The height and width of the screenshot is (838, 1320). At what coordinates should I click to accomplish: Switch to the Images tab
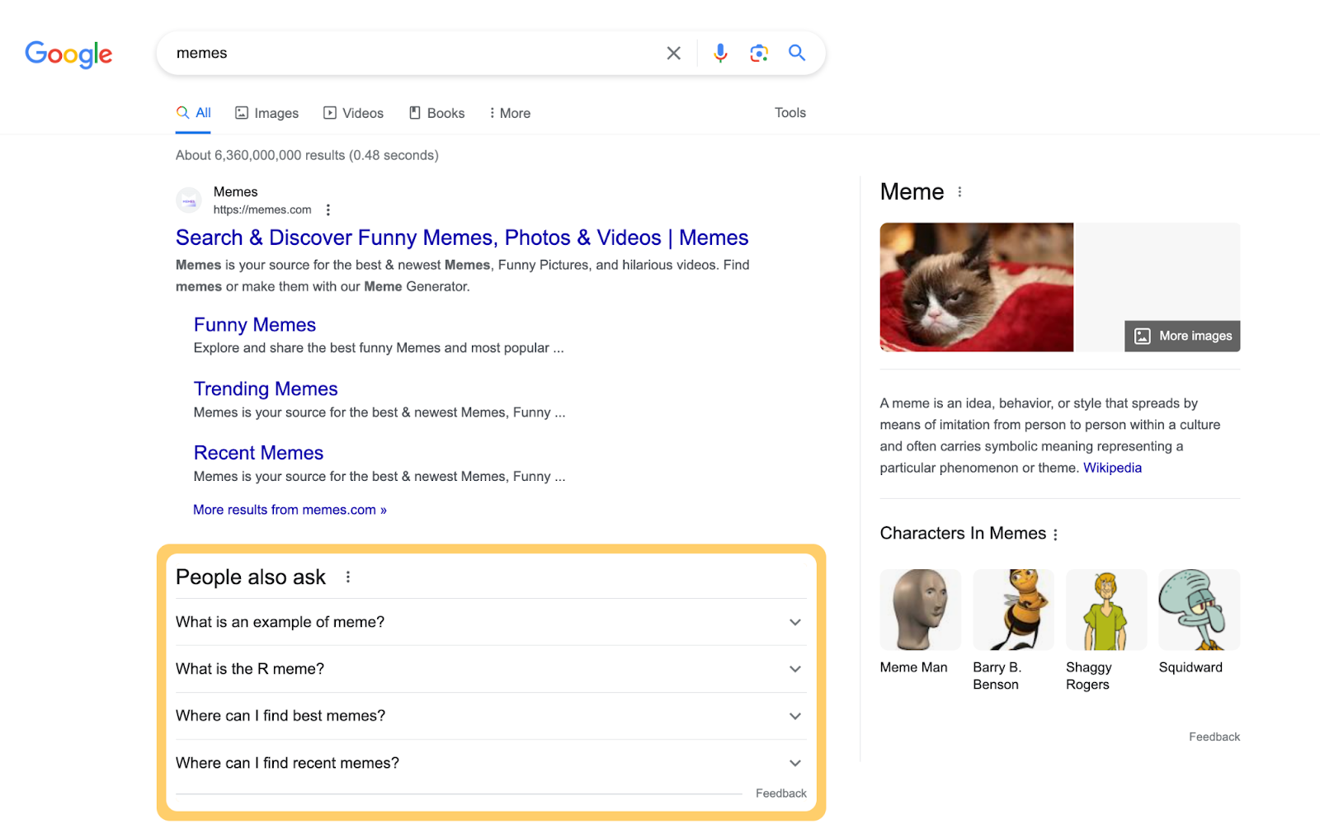(266, 113)
